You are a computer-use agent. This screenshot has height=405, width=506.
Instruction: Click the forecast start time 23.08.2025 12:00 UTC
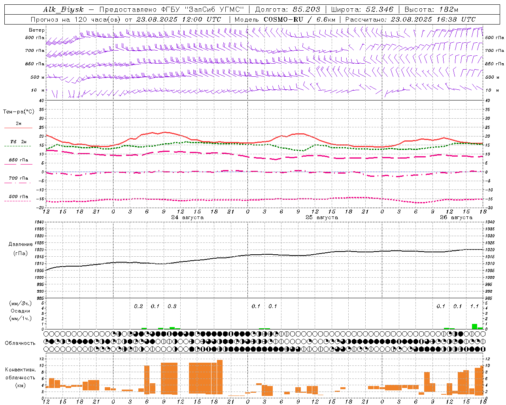coord(179,19)
